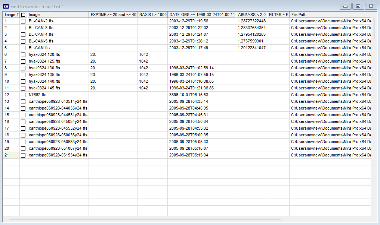Select row number 21 in the list
The width and height of the screenshot is (380, 225).
click(x=11, y=155)
